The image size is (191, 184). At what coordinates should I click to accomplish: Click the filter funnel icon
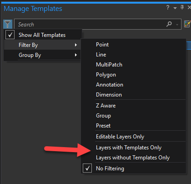(8, 24)
